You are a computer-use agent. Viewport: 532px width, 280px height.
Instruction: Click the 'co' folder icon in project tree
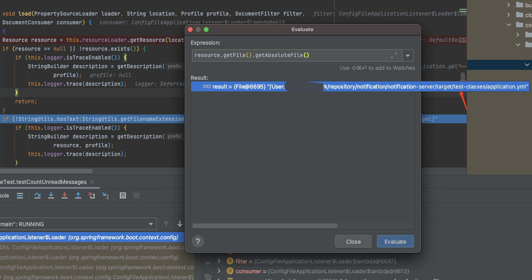pos(519,25)
